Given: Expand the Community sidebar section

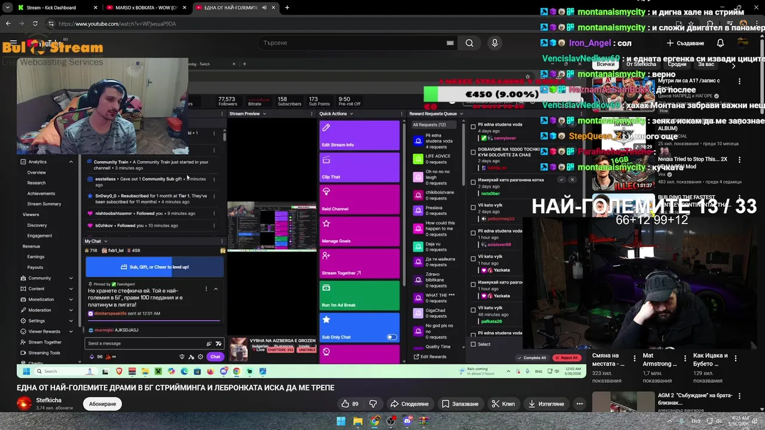Looking at the screenshot, I should tap(71, 278).
